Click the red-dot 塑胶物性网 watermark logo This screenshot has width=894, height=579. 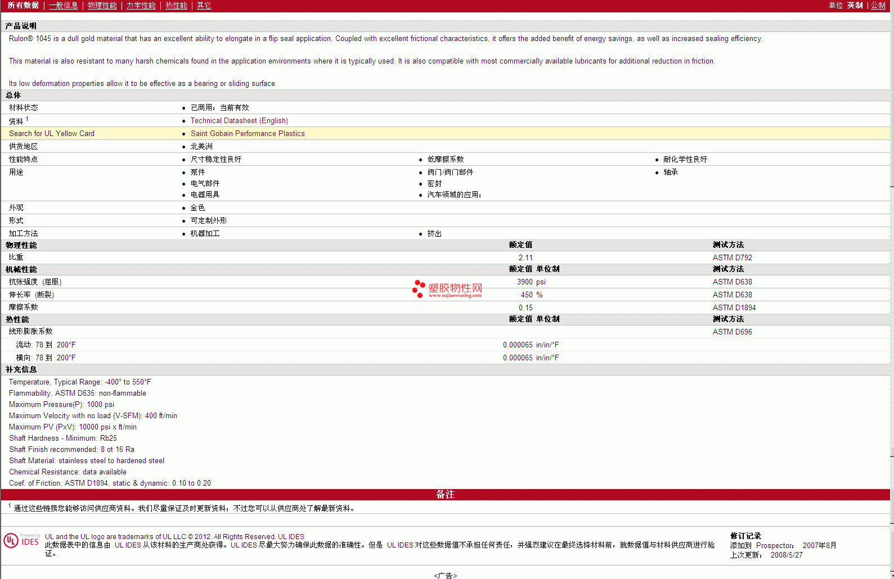pyautogui.click(x=447, y=289)
